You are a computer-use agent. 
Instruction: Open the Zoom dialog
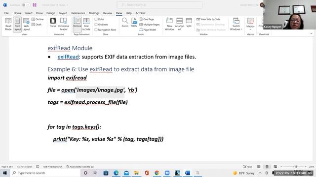(x=125, y=23)
